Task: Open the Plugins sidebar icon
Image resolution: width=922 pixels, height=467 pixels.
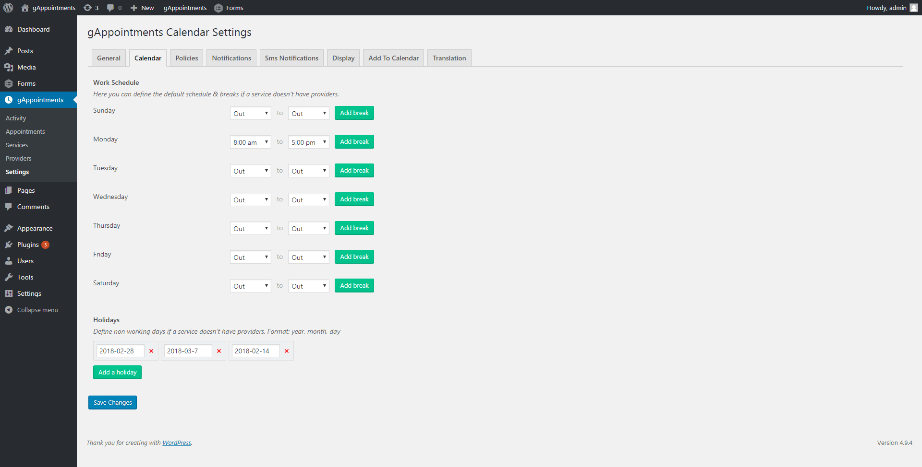Action: pos(9,245)
